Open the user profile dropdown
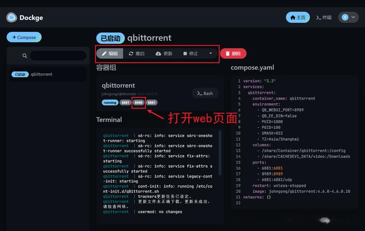 point(348,17)
